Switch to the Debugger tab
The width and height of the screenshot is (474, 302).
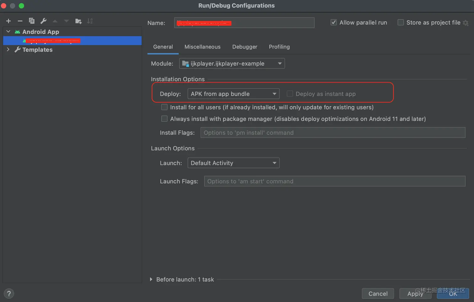tap(245, 47)
